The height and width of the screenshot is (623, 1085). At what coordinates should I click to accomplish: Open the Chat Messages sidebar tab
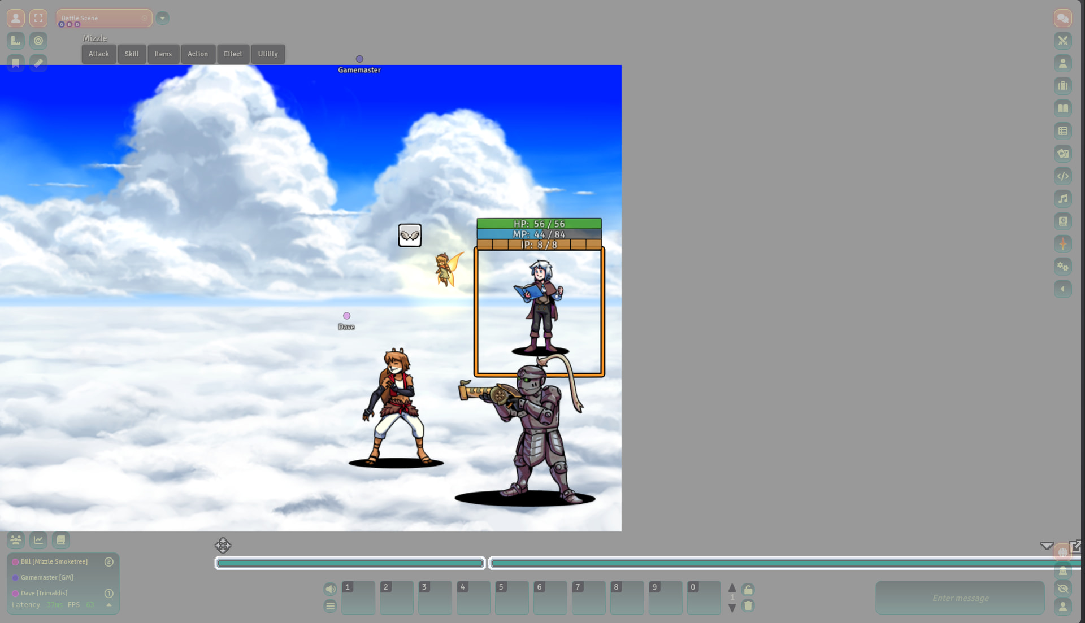[1062, 18]
